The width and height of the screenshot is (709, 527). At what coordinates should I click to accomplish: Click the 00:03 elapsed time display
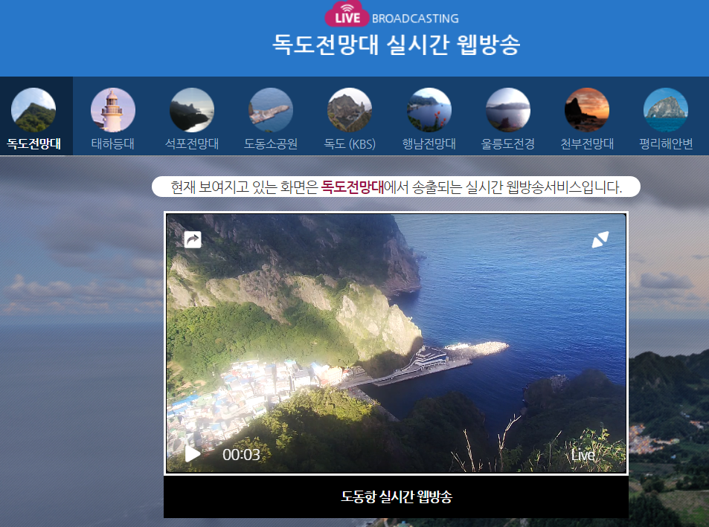241,455
